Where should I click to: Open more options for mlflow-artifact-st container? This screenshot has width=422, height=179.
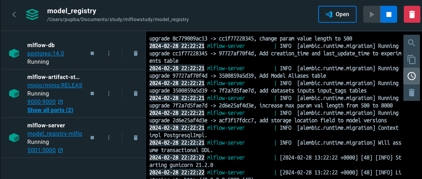(x=109, y=93)
